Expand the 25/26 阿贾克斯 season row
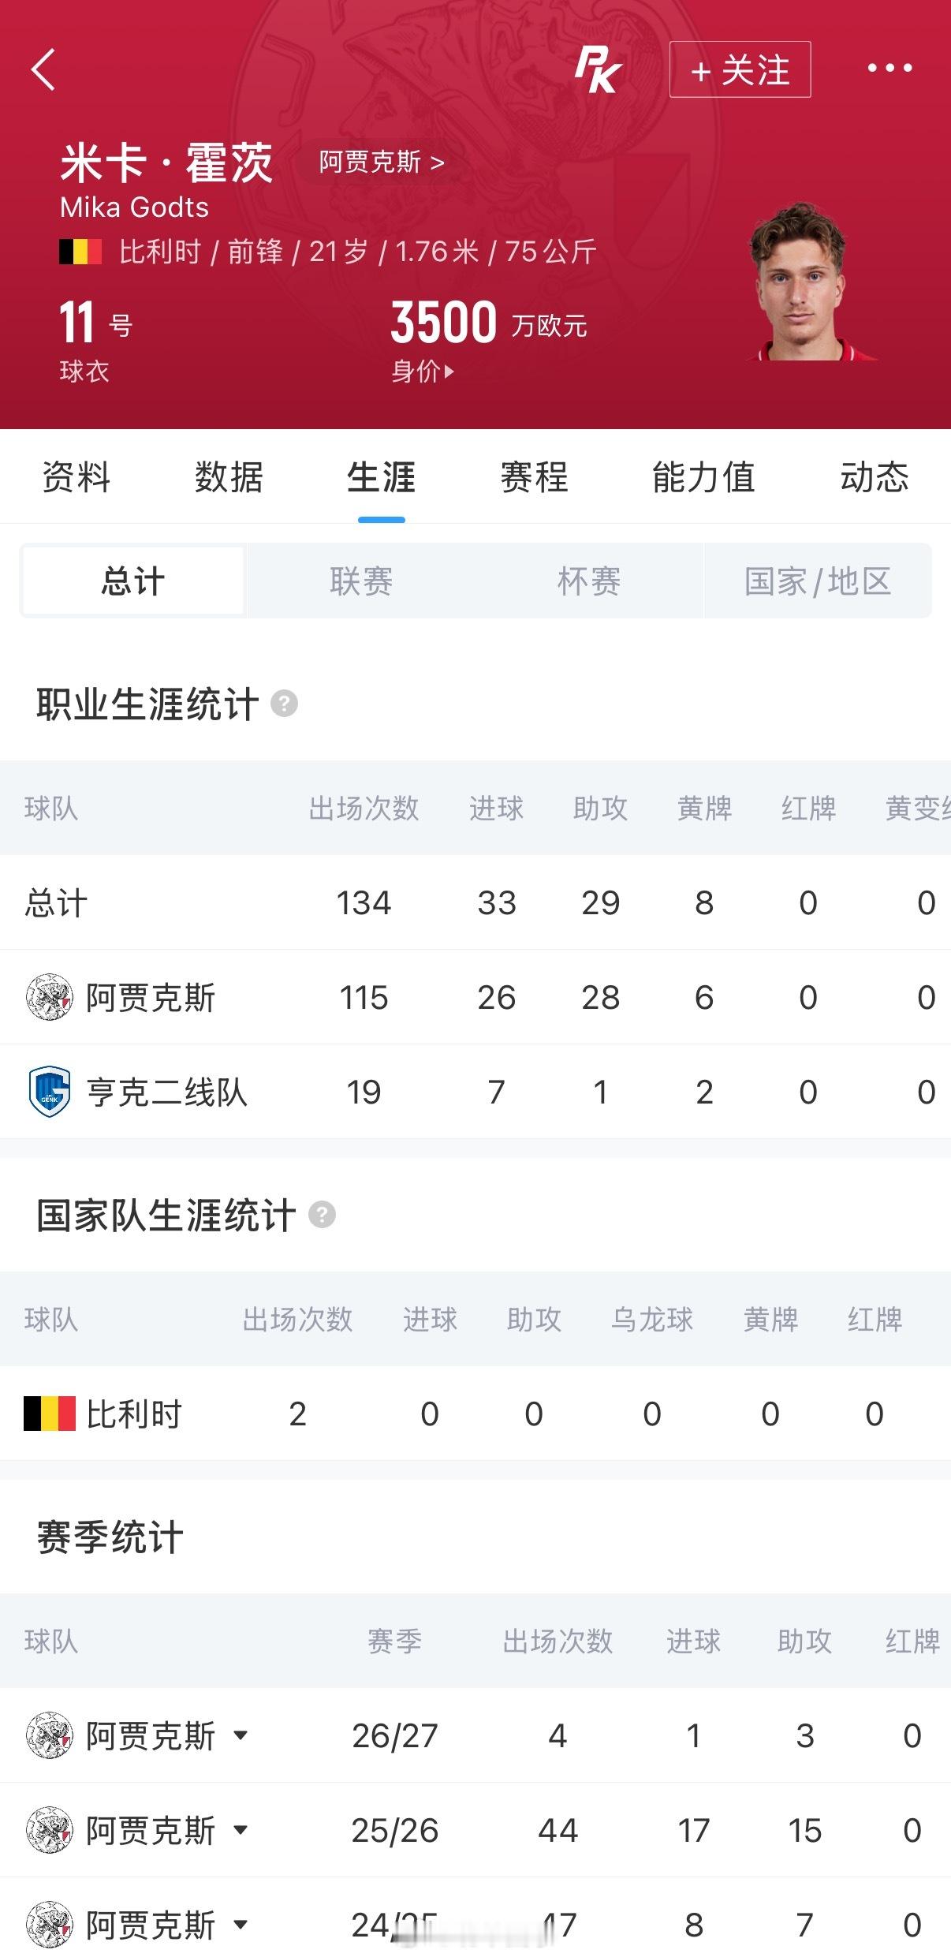Screen dimensions: 951x1957 point(241,1829)
